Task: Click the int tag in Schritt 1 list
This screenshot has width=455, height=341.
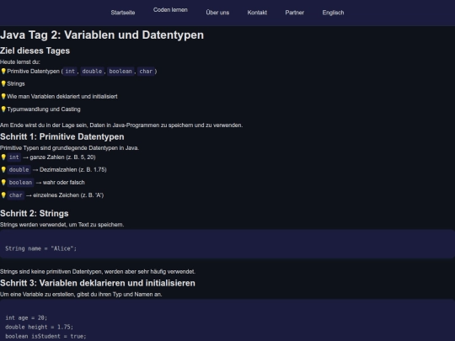Action: point(13,157)
